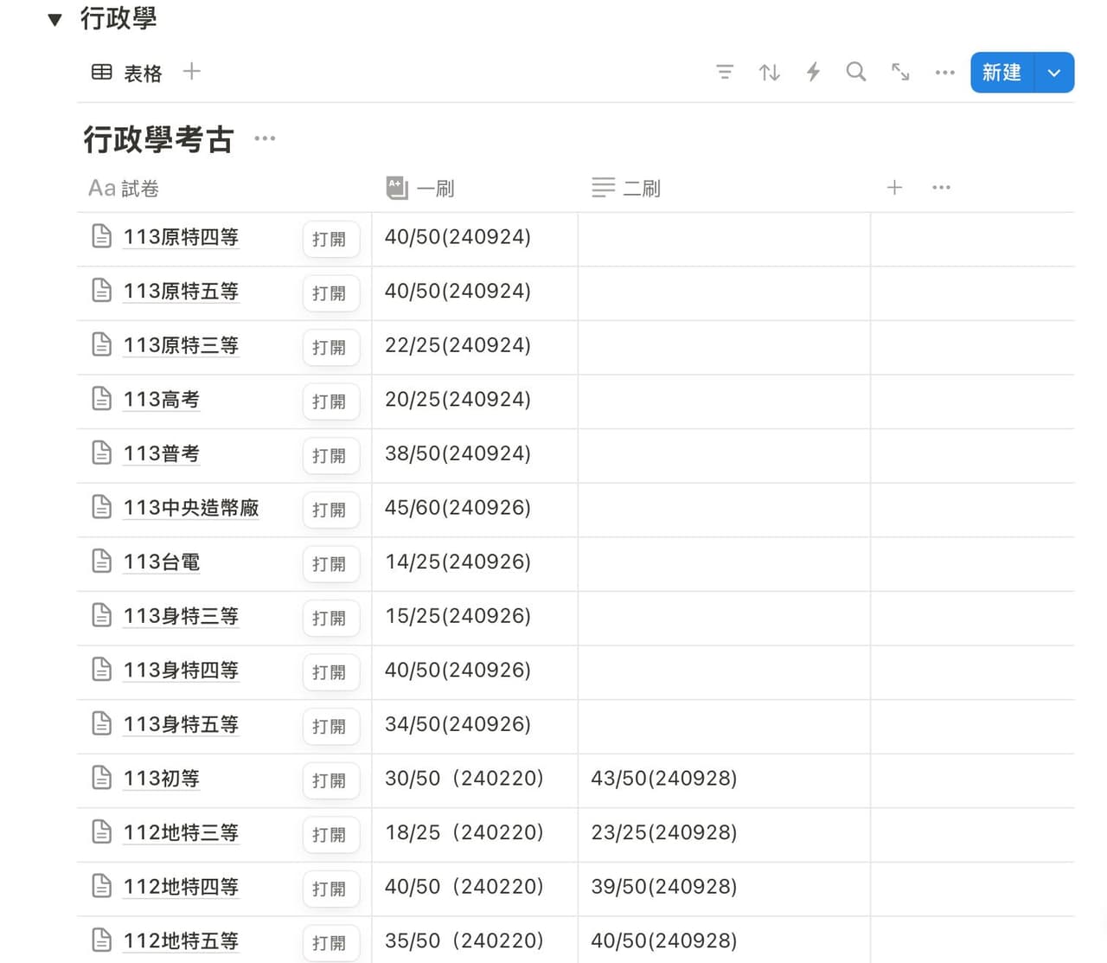Viewport: 1107px width, 963px height.
Task: Collapse the 行政學 toggle triangle
Action: [54, 19]
